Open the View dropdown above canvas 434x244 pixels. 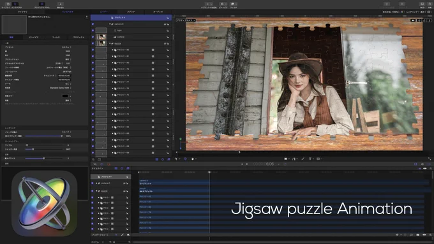click(x=424, y=12)
